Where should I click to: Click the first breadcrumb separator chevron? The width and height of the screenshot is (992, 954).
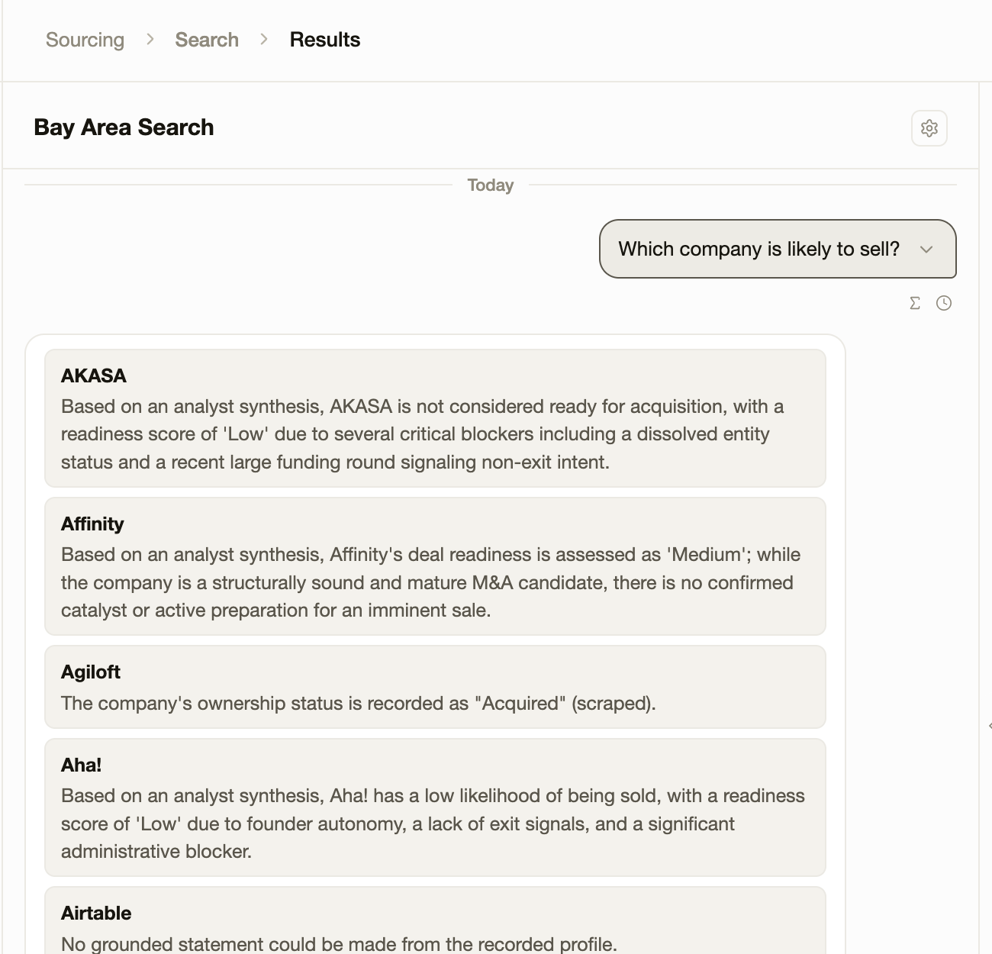(x=150, y=39)
